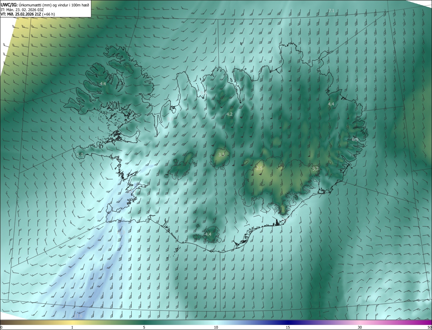Click the 15 tick on the colour scale
The image size is (432, 330).
pyautogui.click(x=288, y=327)
